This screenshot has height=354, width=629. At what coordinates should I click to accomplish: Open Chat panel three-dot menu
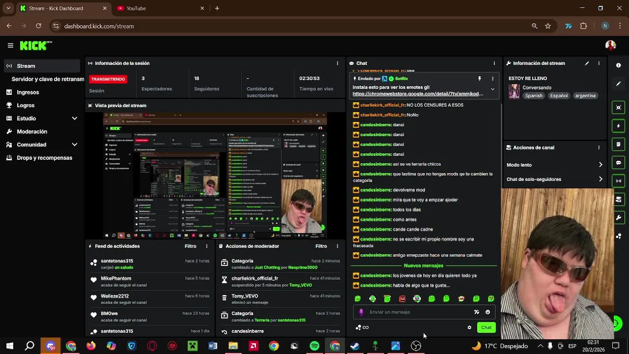pyautogui.click(x=494, y=63)
